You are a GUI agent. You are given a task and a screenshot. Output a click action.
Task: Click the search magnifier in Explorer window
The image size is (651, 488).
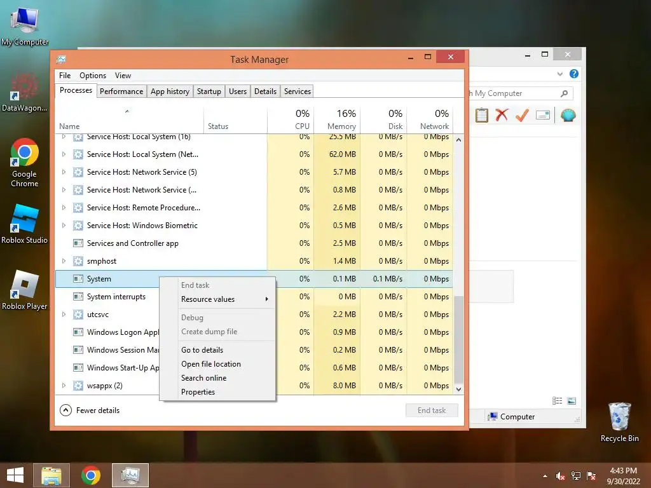click(564, 93)
